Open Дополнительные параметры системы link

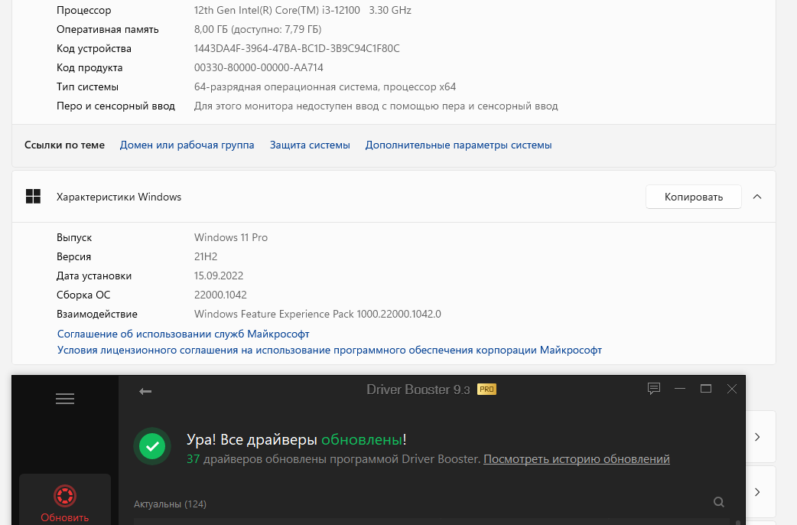[458, 145]
